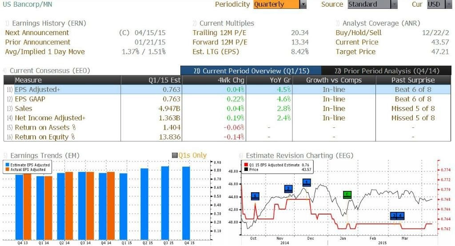This screenshot has height=246, width=455.
Task: Click the Q2 15 estimate bar
Action: (144, 204)
